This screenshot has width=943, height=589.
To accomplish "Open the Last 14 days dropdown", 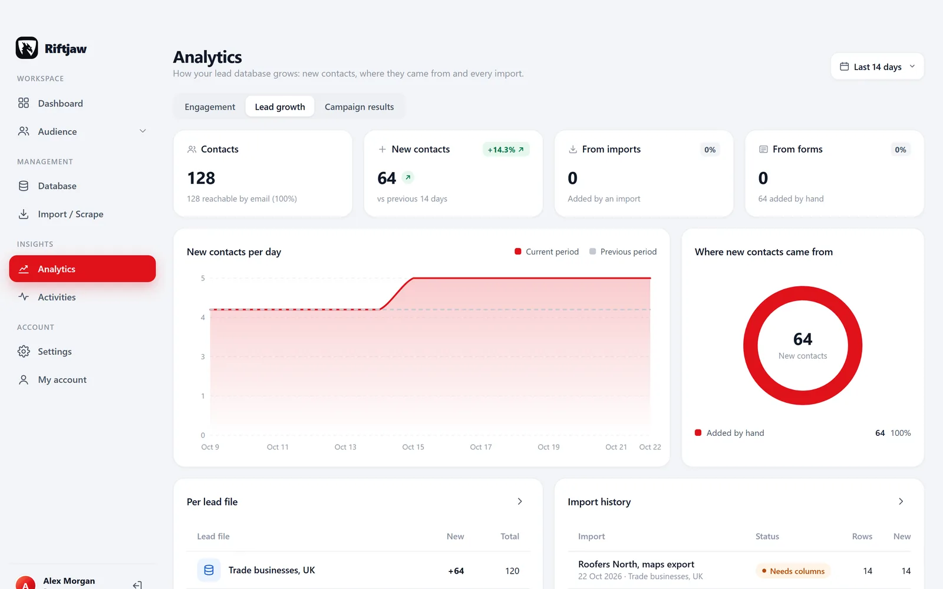I will click(x=877, y=67).
